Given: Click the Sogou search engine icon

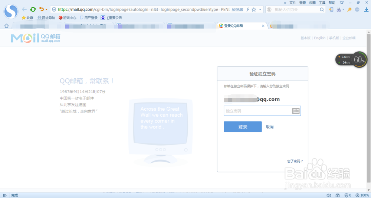Looking at the screenshot, I should [269, 10].
